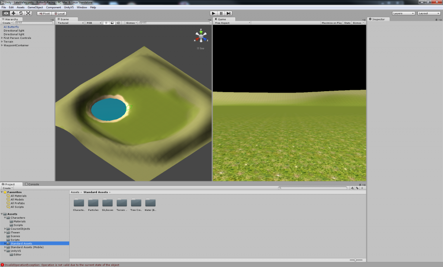Click search by label filter icon
Screen dimensions: 443x267
[357, 188]
